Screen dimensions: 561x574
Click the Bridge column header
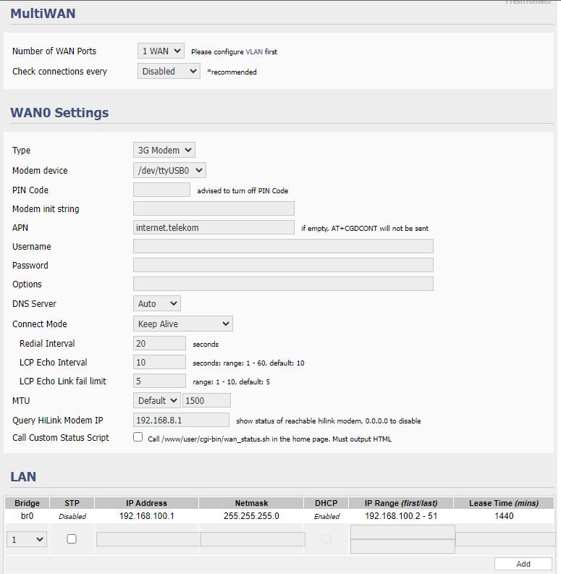click(27, 503)
